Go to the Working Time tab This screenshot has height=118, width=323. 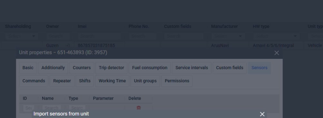(x=112, y=81)
